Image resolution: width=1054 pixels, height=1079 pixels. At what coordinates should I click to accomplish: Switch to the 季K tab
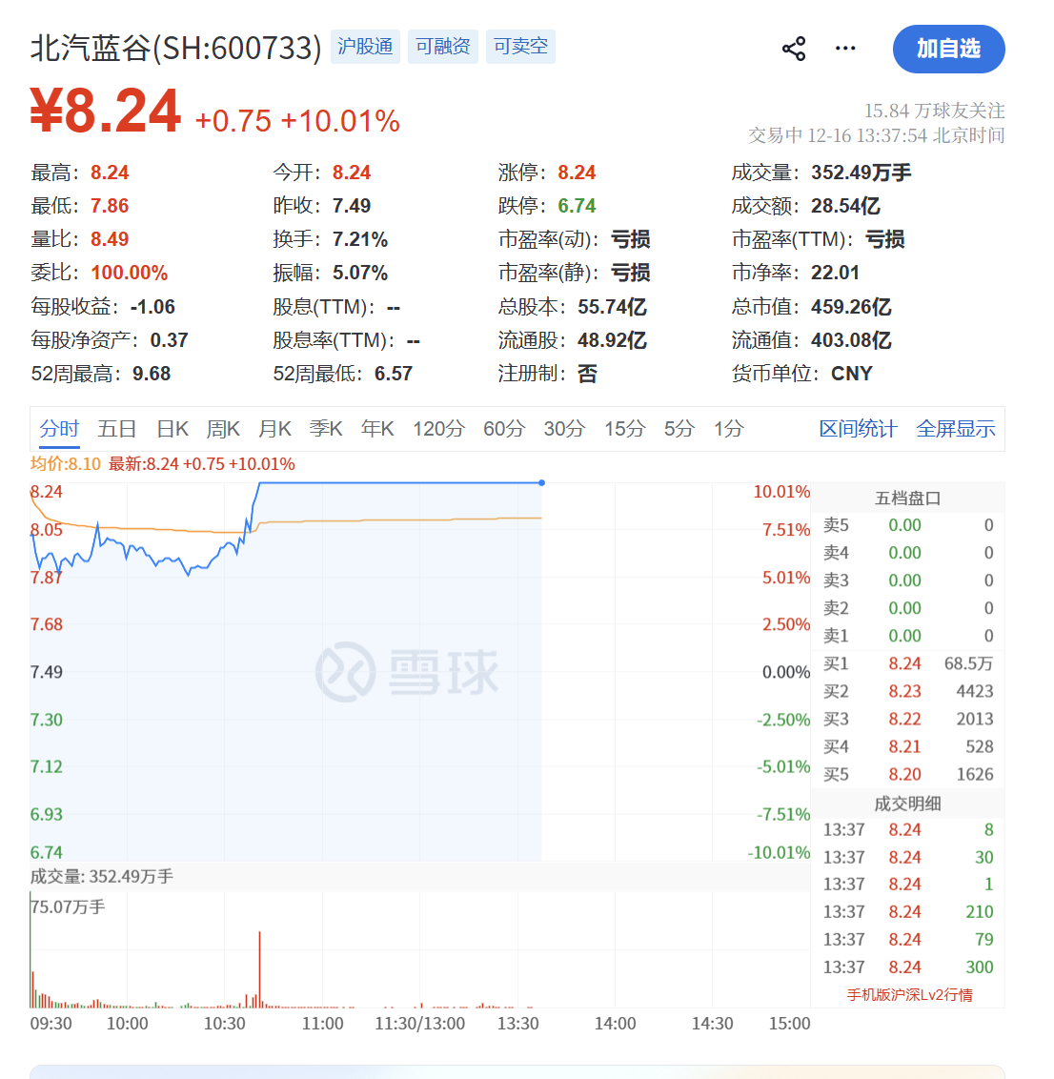[x=326, y=429]
